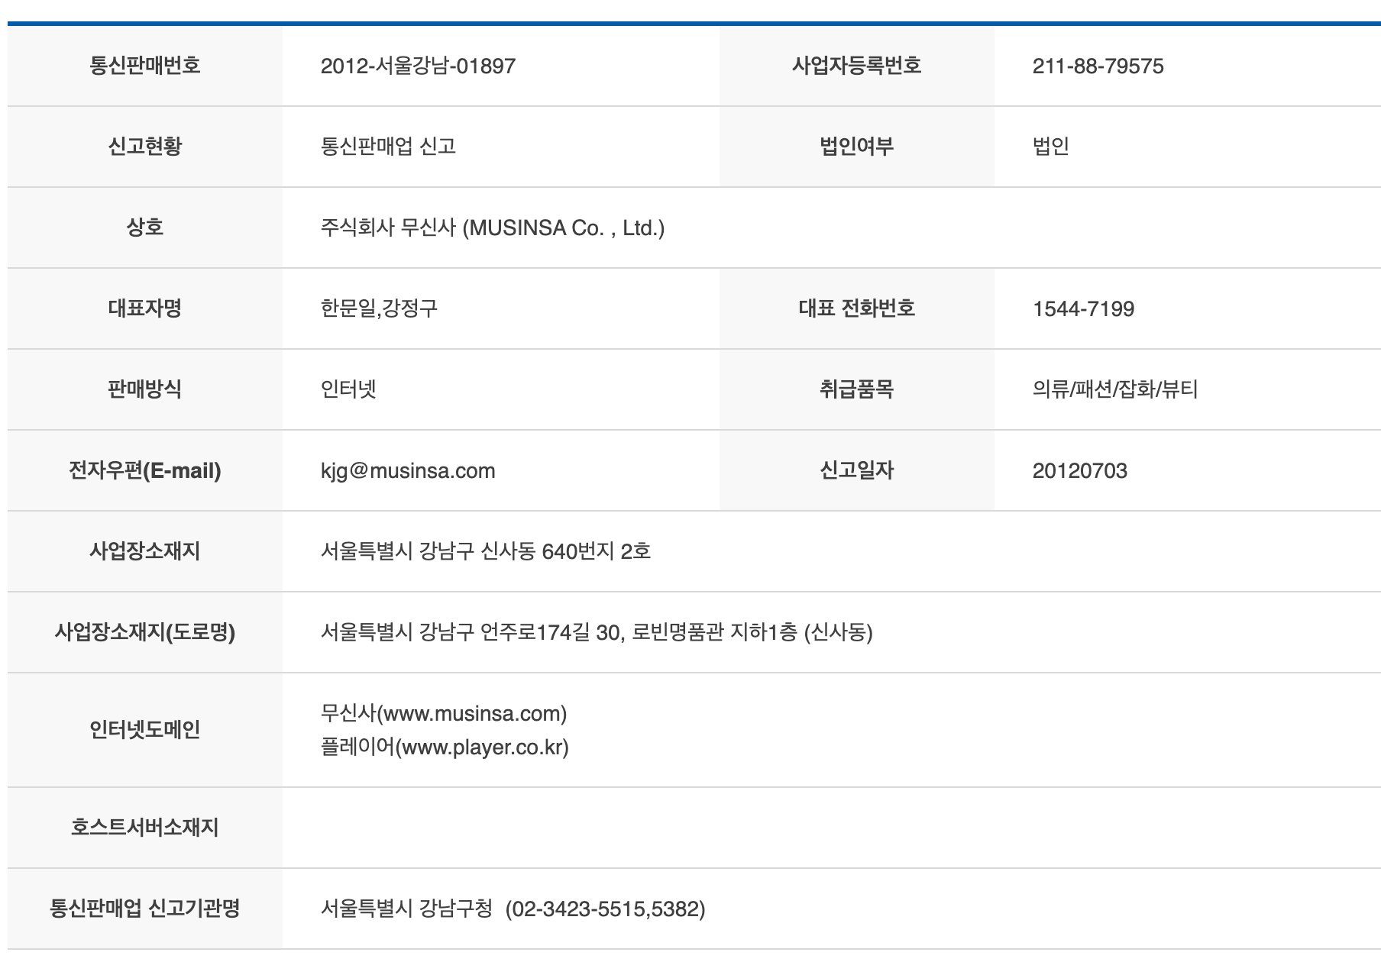
Task: Click the 통신판매번호 label cell
Action: tap(145, 66)
